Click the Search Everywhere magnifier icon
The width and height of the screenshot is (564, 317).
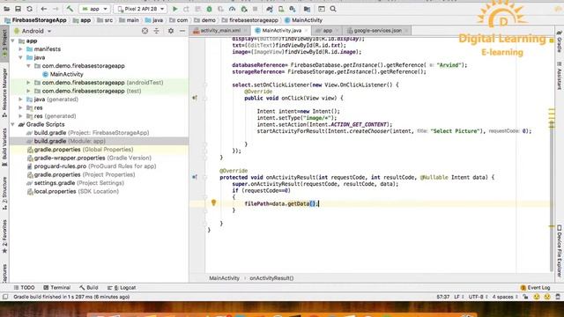[333, 9]
